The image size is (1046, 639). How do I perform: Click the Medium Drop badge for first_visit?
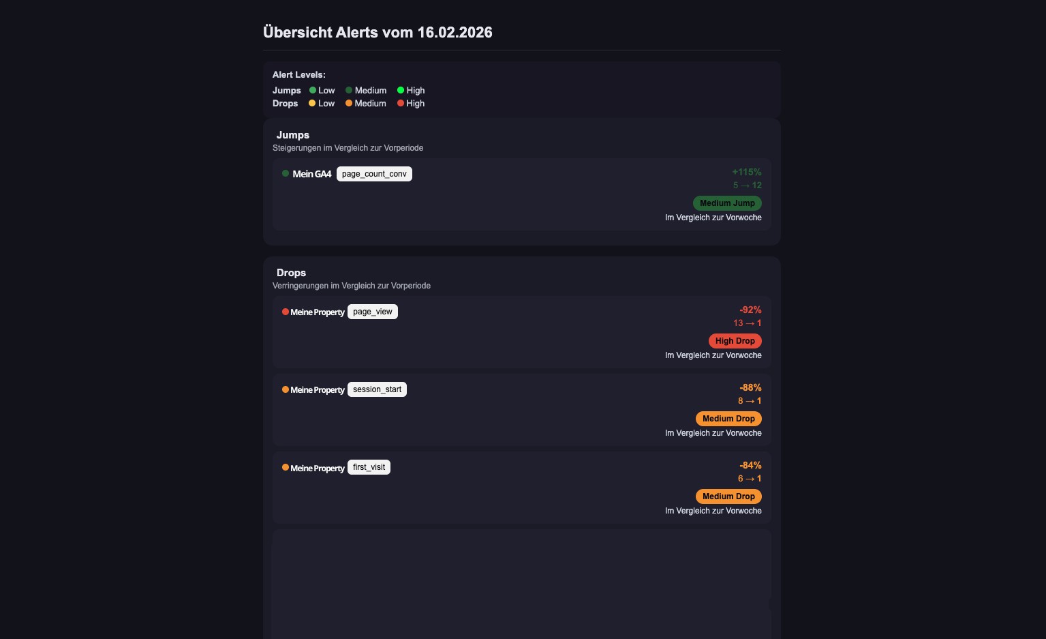click(x=728, y=496)
